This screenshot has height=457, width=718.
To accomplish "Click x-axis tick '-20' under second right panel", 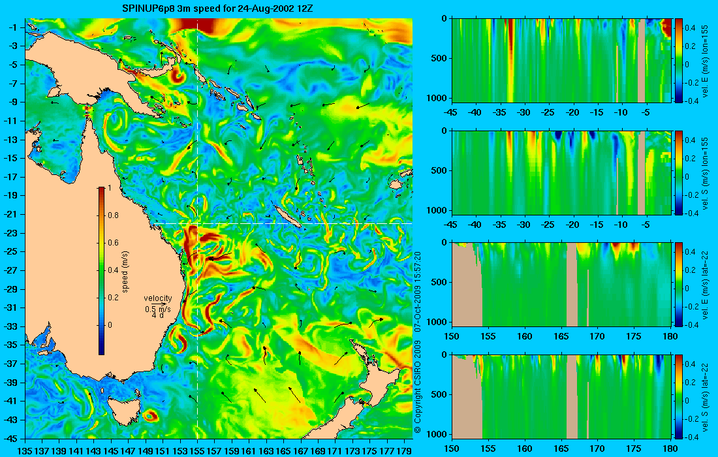I will [x=572, y=225].
